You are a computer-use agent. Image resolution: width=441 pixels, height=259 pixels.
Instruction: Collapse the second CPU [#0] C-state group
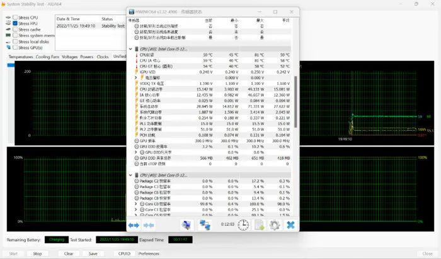(x=131, y=174)
